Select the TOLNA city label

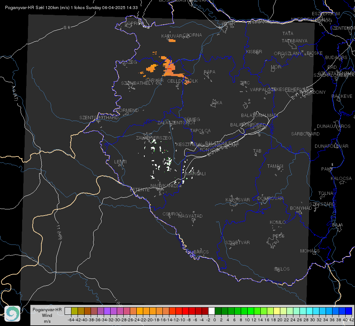(x=326, y=193)
